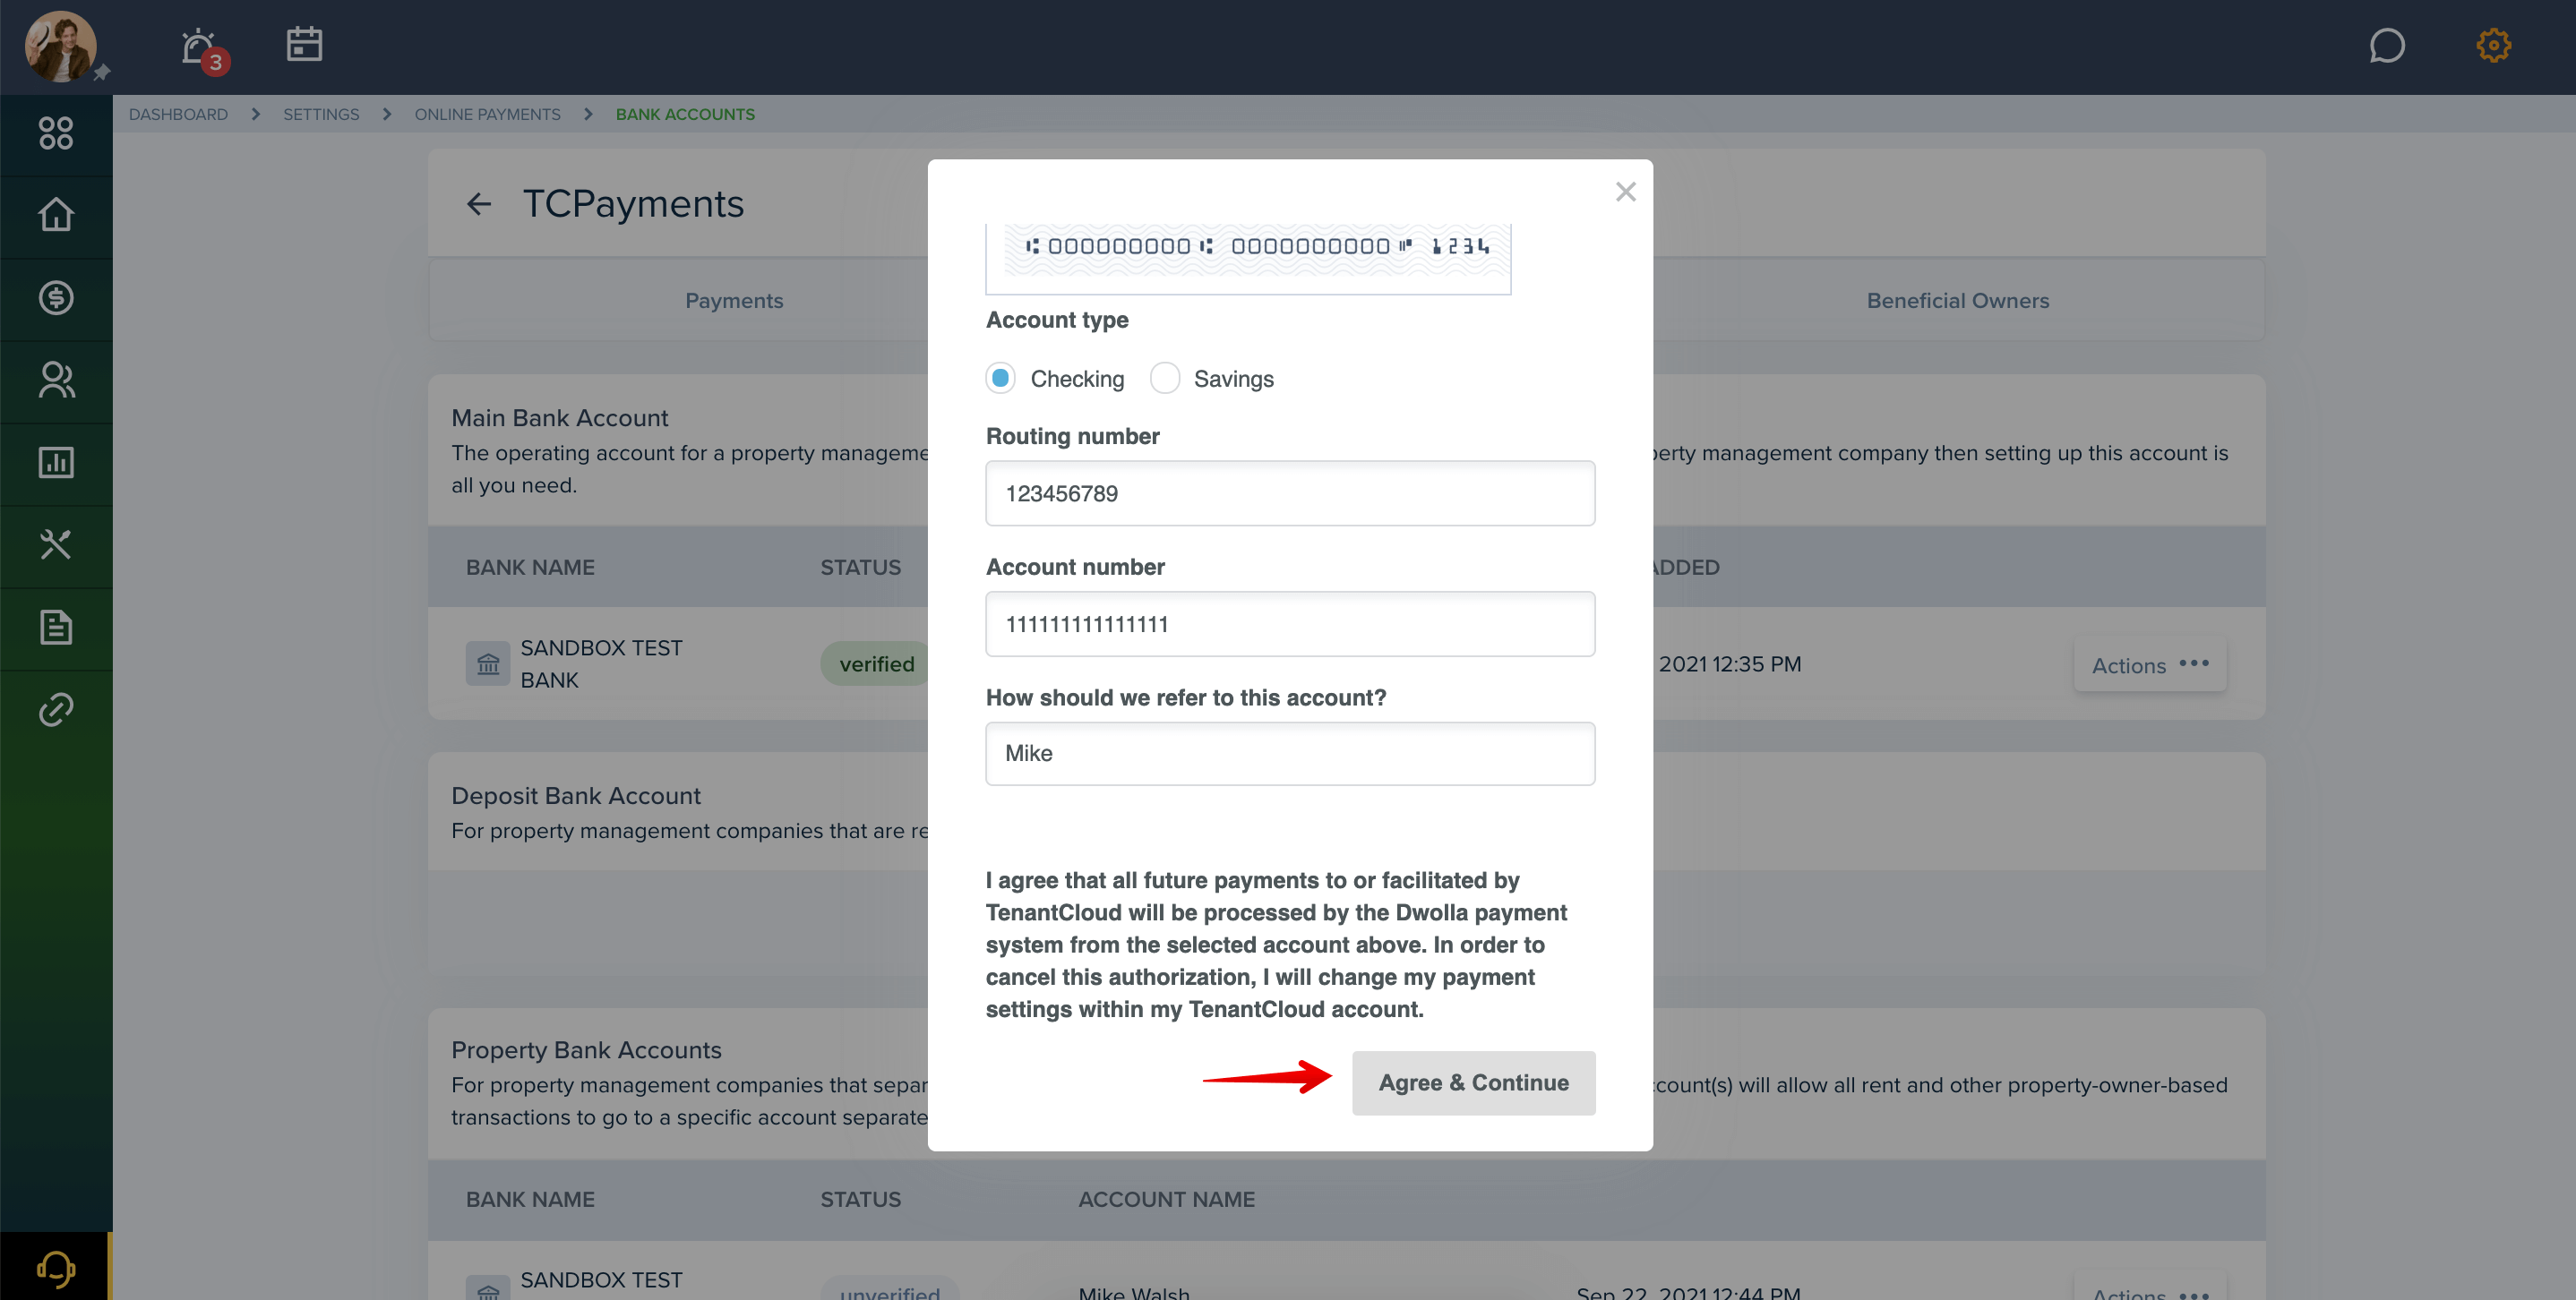Open the user profile avatar
The width and height of the screenshot is (2576, 1300).
[x=60, y=46]
